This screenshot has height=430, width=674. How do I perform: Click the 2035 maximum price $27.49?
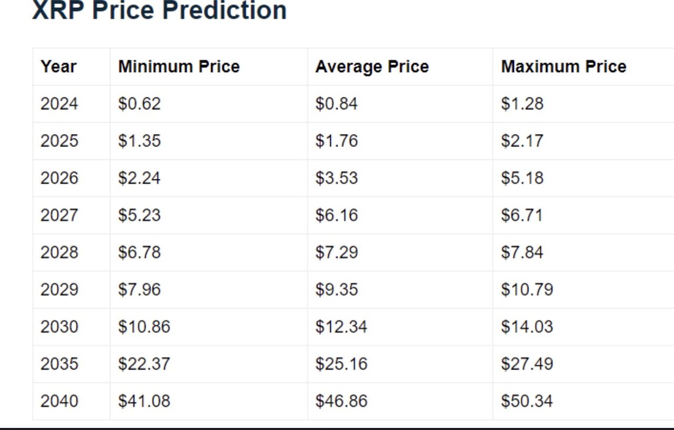[527, 364]
